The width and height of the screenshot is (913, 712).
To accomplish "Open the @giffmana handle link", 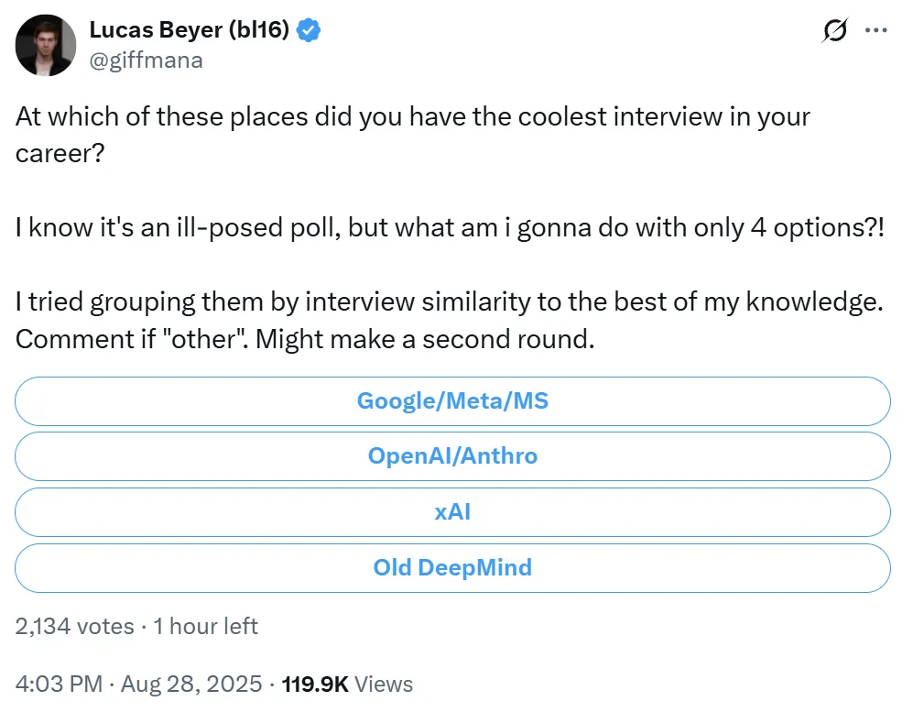I will (x=146, y=60).
